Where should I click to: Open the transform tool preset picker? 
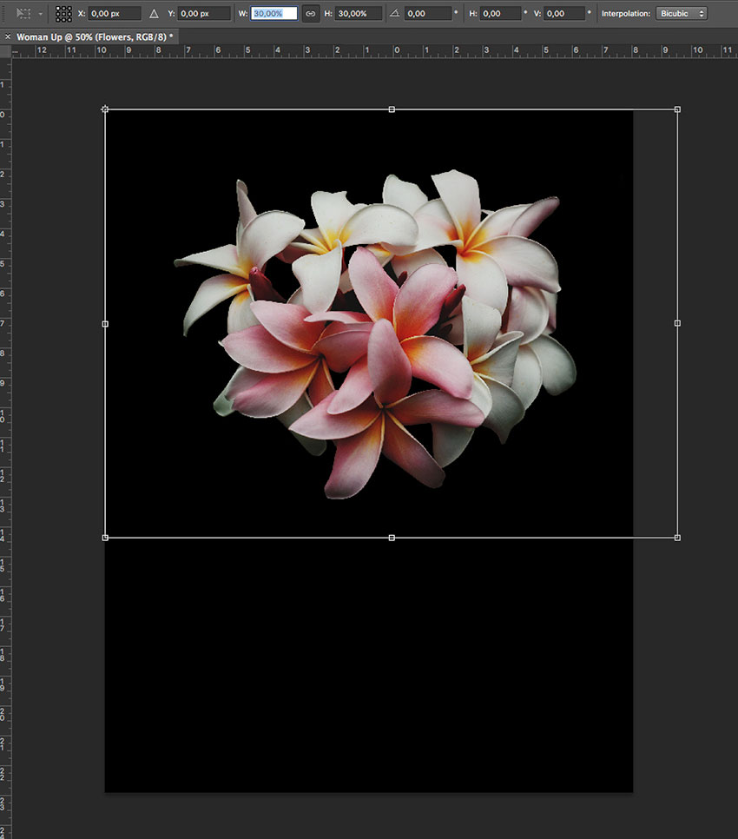(29, 13)
